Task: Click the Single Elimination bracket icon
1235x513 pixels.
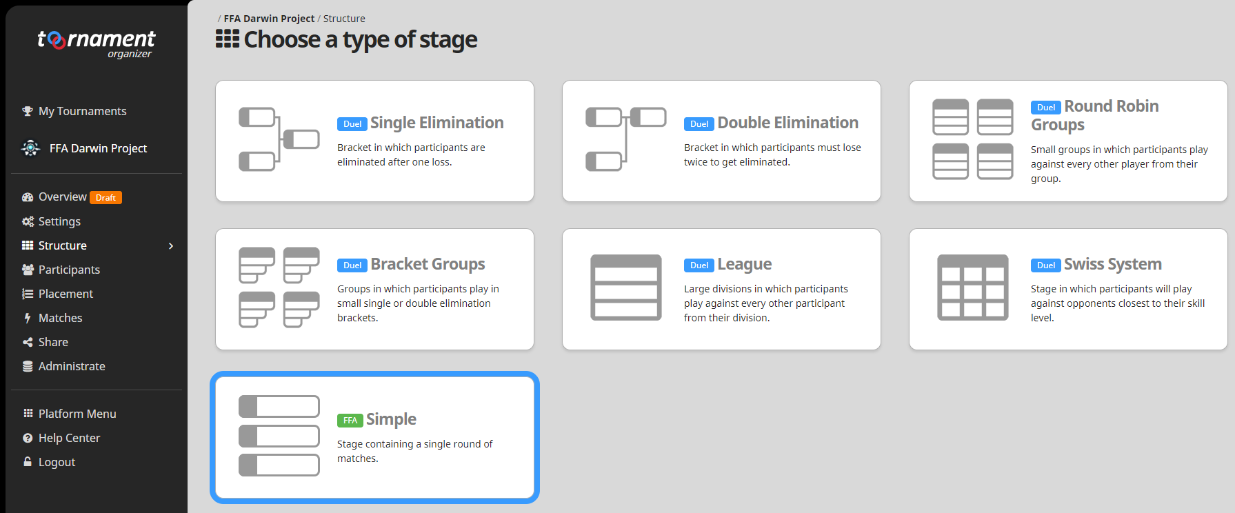Action: 279,139
